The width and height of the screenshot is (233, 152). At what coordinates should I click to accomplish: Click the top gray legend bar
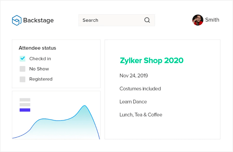click(x=25, y=100)
